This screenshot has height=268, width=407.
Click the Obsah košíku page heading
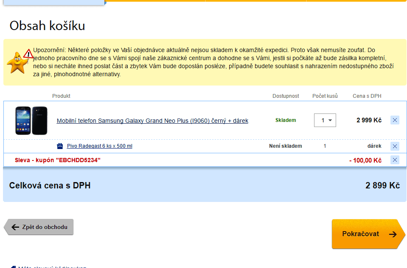(x=47, y=26)
